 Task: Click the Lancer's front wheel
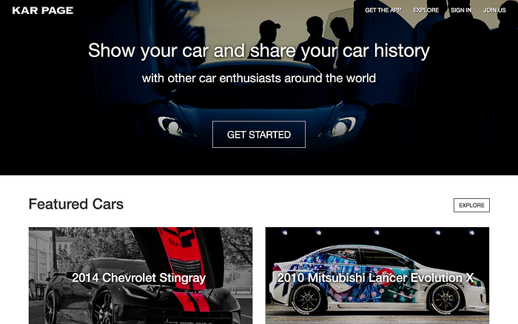445,299
